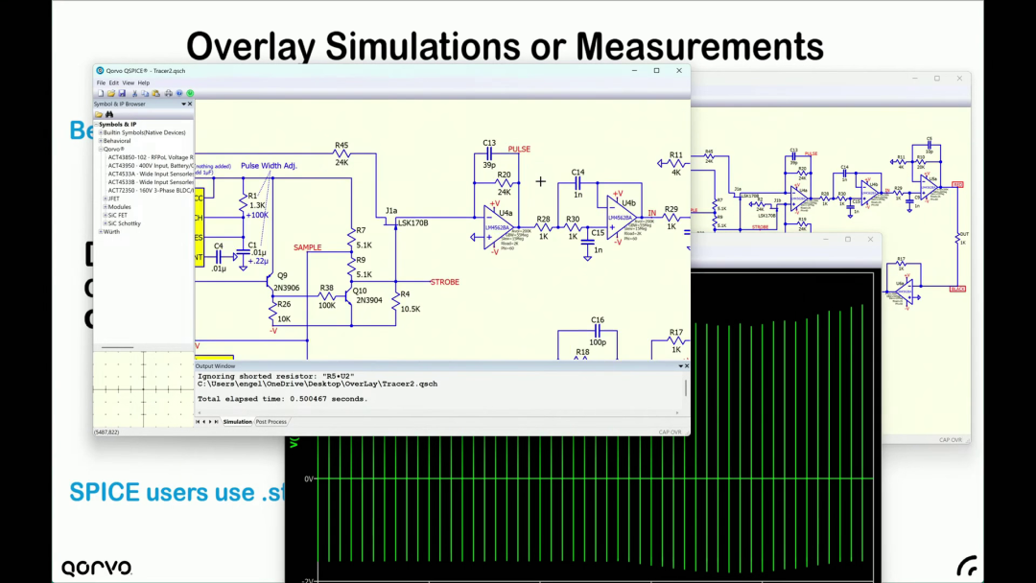
Task: Expand Builtin Symbols(Native Devices) node
Action: [101, 132]
